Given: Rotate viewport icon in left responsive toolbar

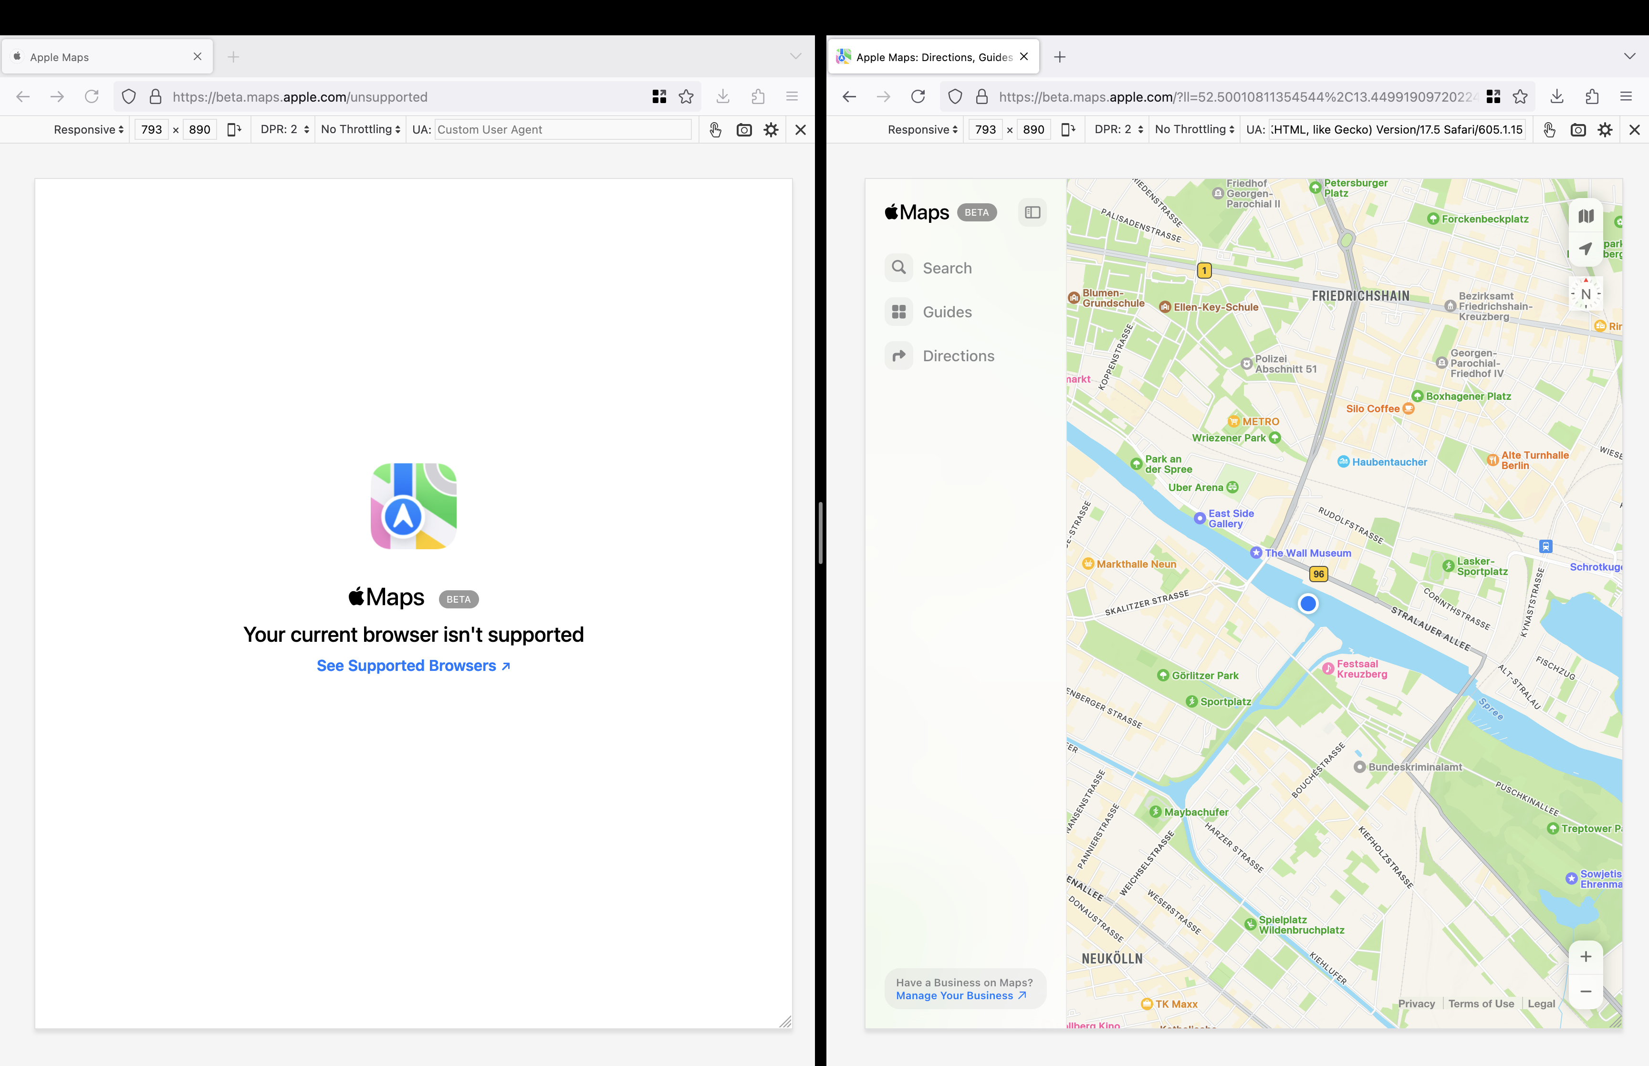Looking at the screenshot, I should click(x=234, y=129).
